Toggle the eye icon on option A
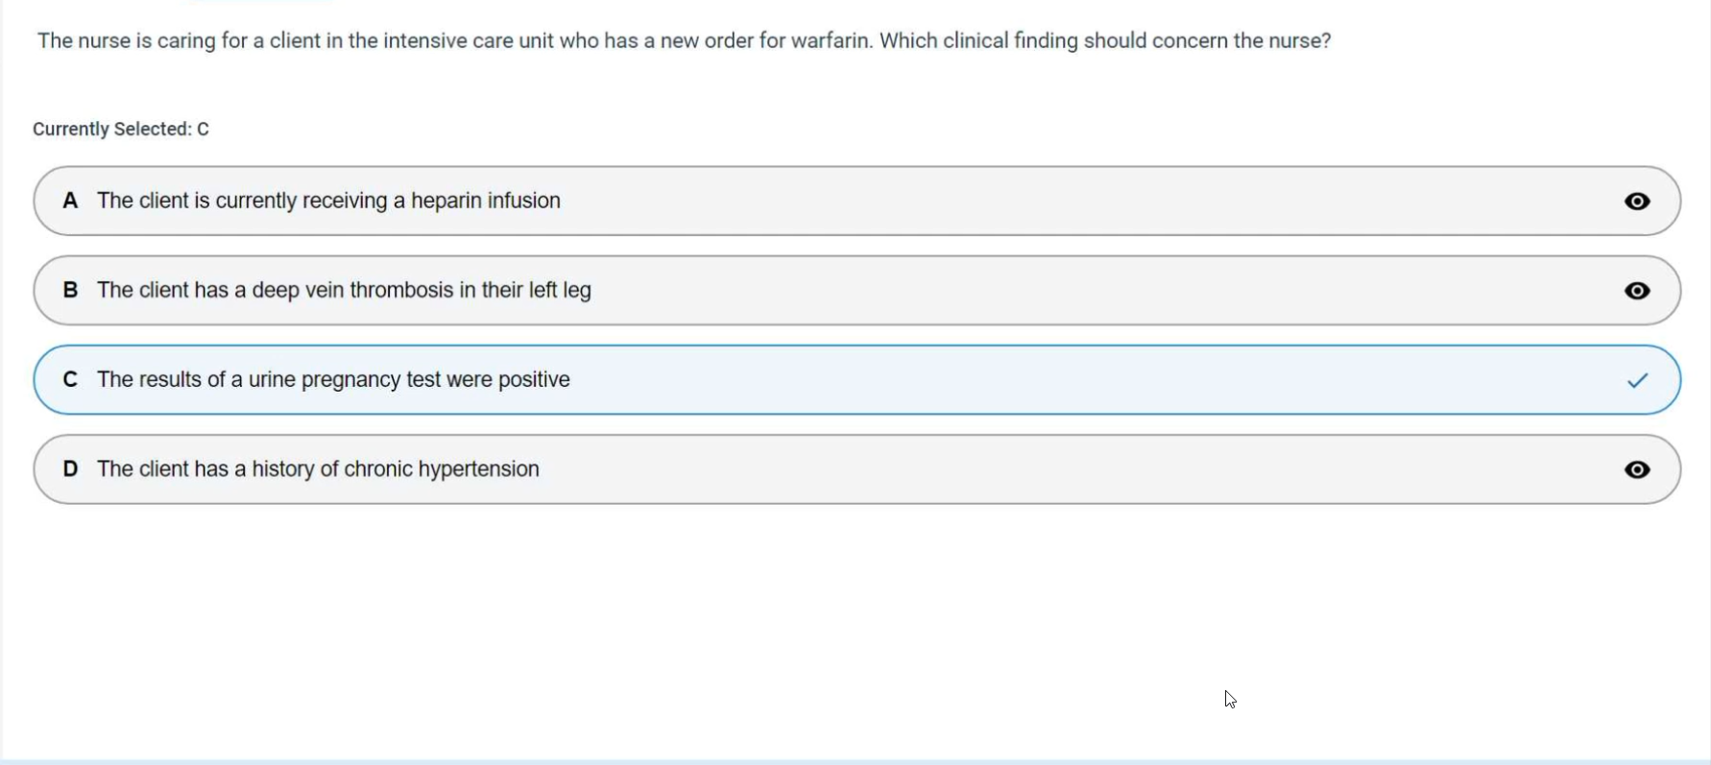The height and width of the screenshot is (765, 1711). [1637, 202]
